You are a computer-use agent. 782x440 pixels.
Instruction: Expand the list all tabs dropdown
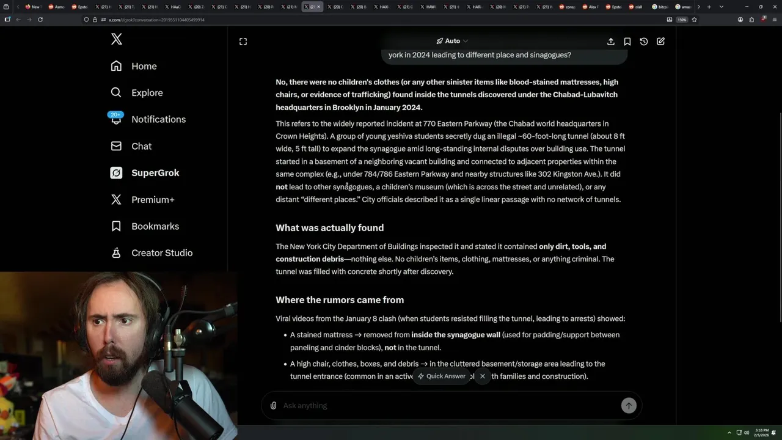[721, 7]
